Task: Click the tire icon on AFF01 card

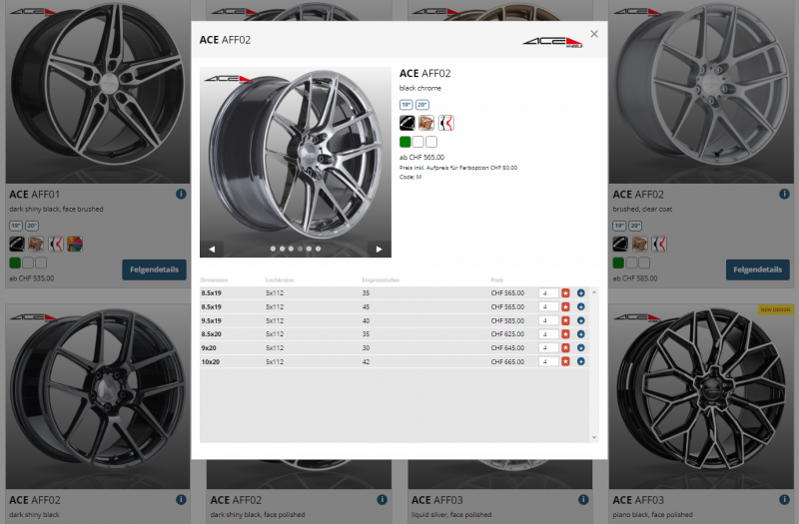Action: 17,244
